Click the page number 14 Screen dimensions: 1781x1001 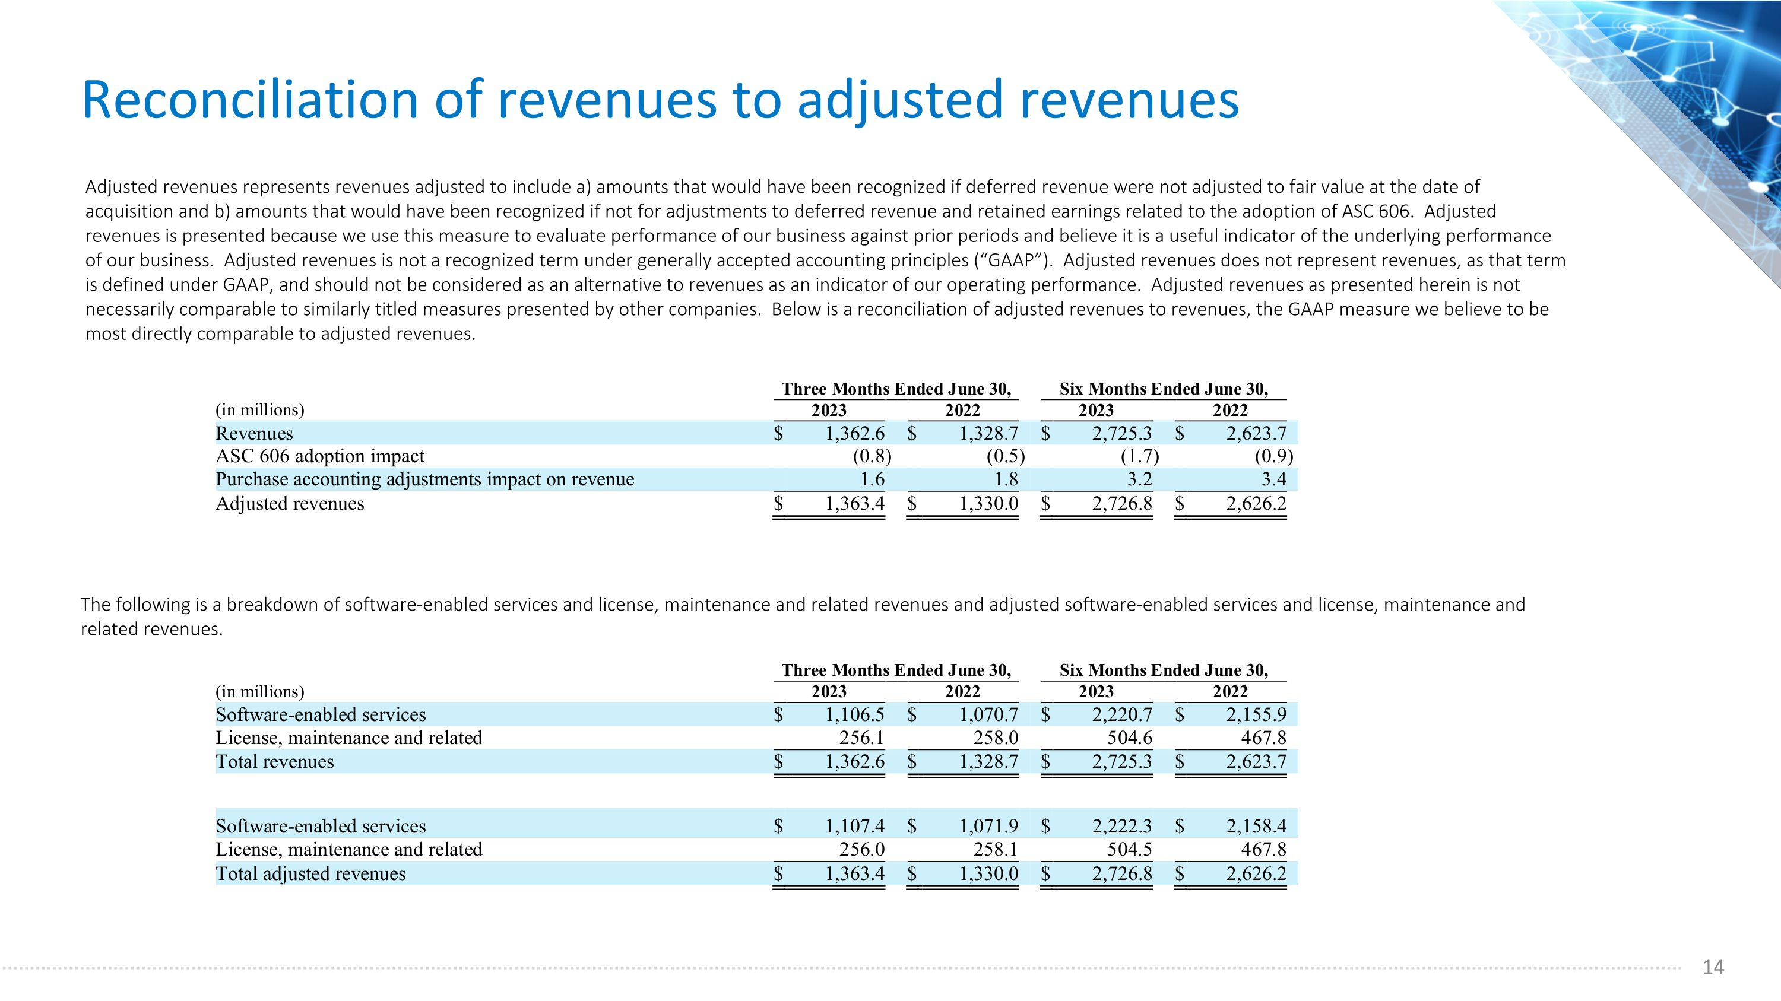[x=1713, y=967]
